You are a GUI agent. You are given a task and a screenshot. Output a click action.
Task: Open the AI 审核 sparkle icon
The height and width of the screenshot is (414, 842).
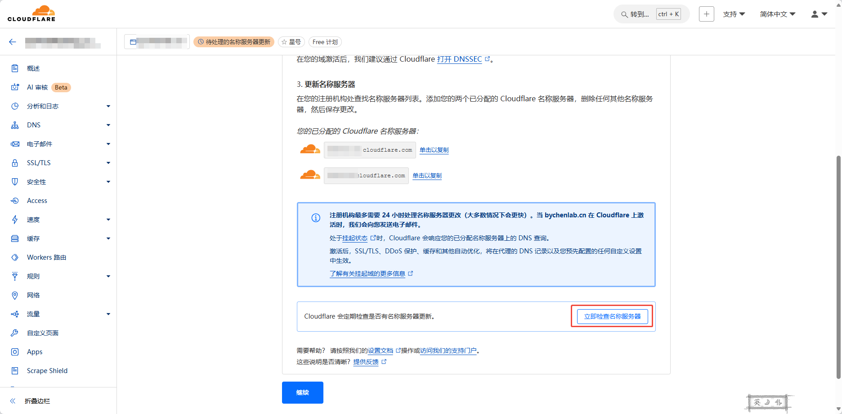click(x=15, y=87)
